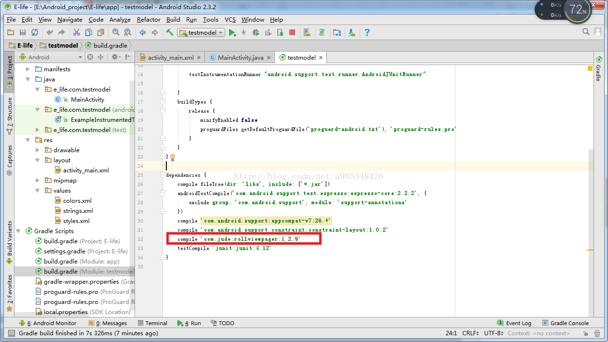The height and width of the screenshot is (342, 608).
Task: Click the Redo arrow icon
Action: [61, 32]
